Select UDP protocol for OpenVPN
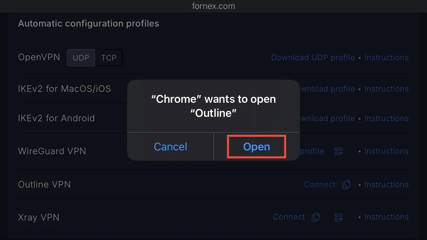This screenshot has height=240, width=427. tap(81, 58)
